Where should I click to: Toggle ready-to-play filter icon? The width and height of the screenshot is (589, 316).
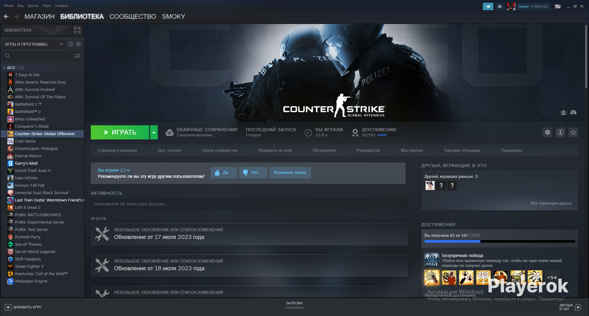[79, 44]
